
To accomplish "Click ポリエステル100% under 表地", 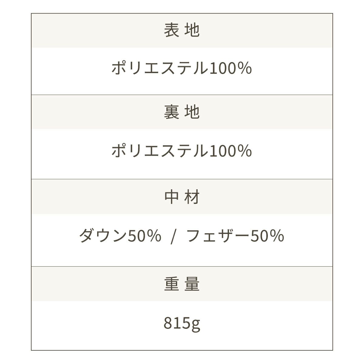I will point(182,68).
